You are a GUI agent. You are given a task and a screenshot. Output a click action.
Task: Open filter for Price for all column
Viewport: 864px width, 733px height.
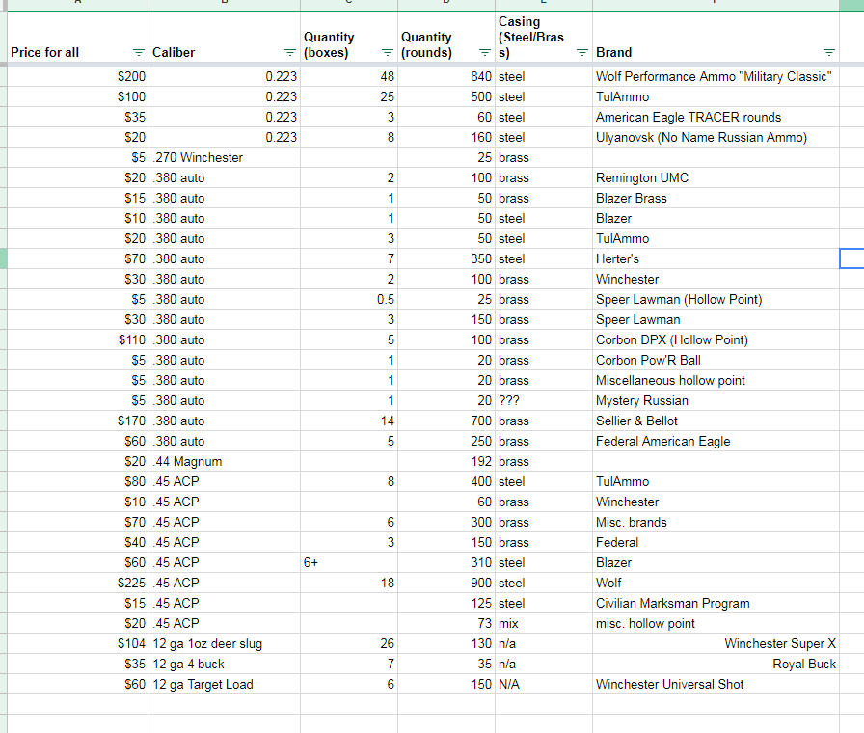click(138, 52)
